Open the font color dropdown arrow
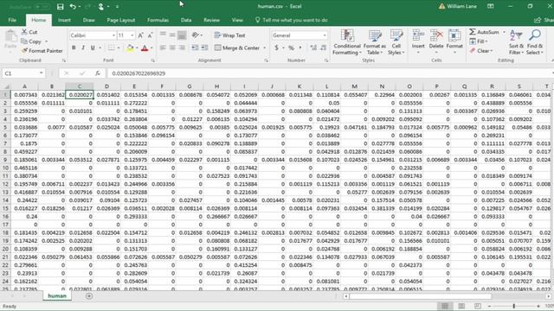The height and width of the screenshot is (311, 554). (152, 48)
